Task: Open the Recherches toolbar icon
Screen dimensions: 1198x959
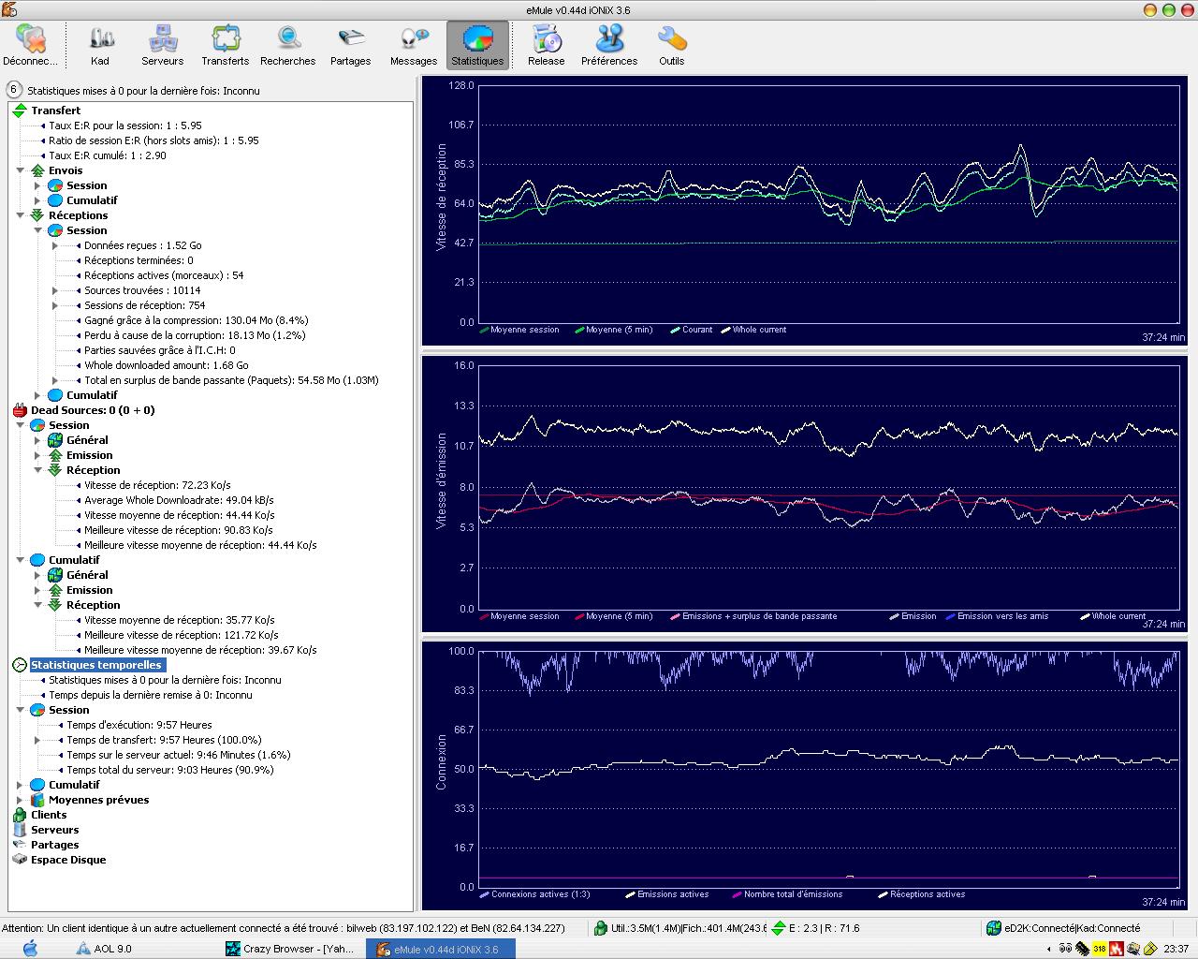Action: (x=288, y=45)
